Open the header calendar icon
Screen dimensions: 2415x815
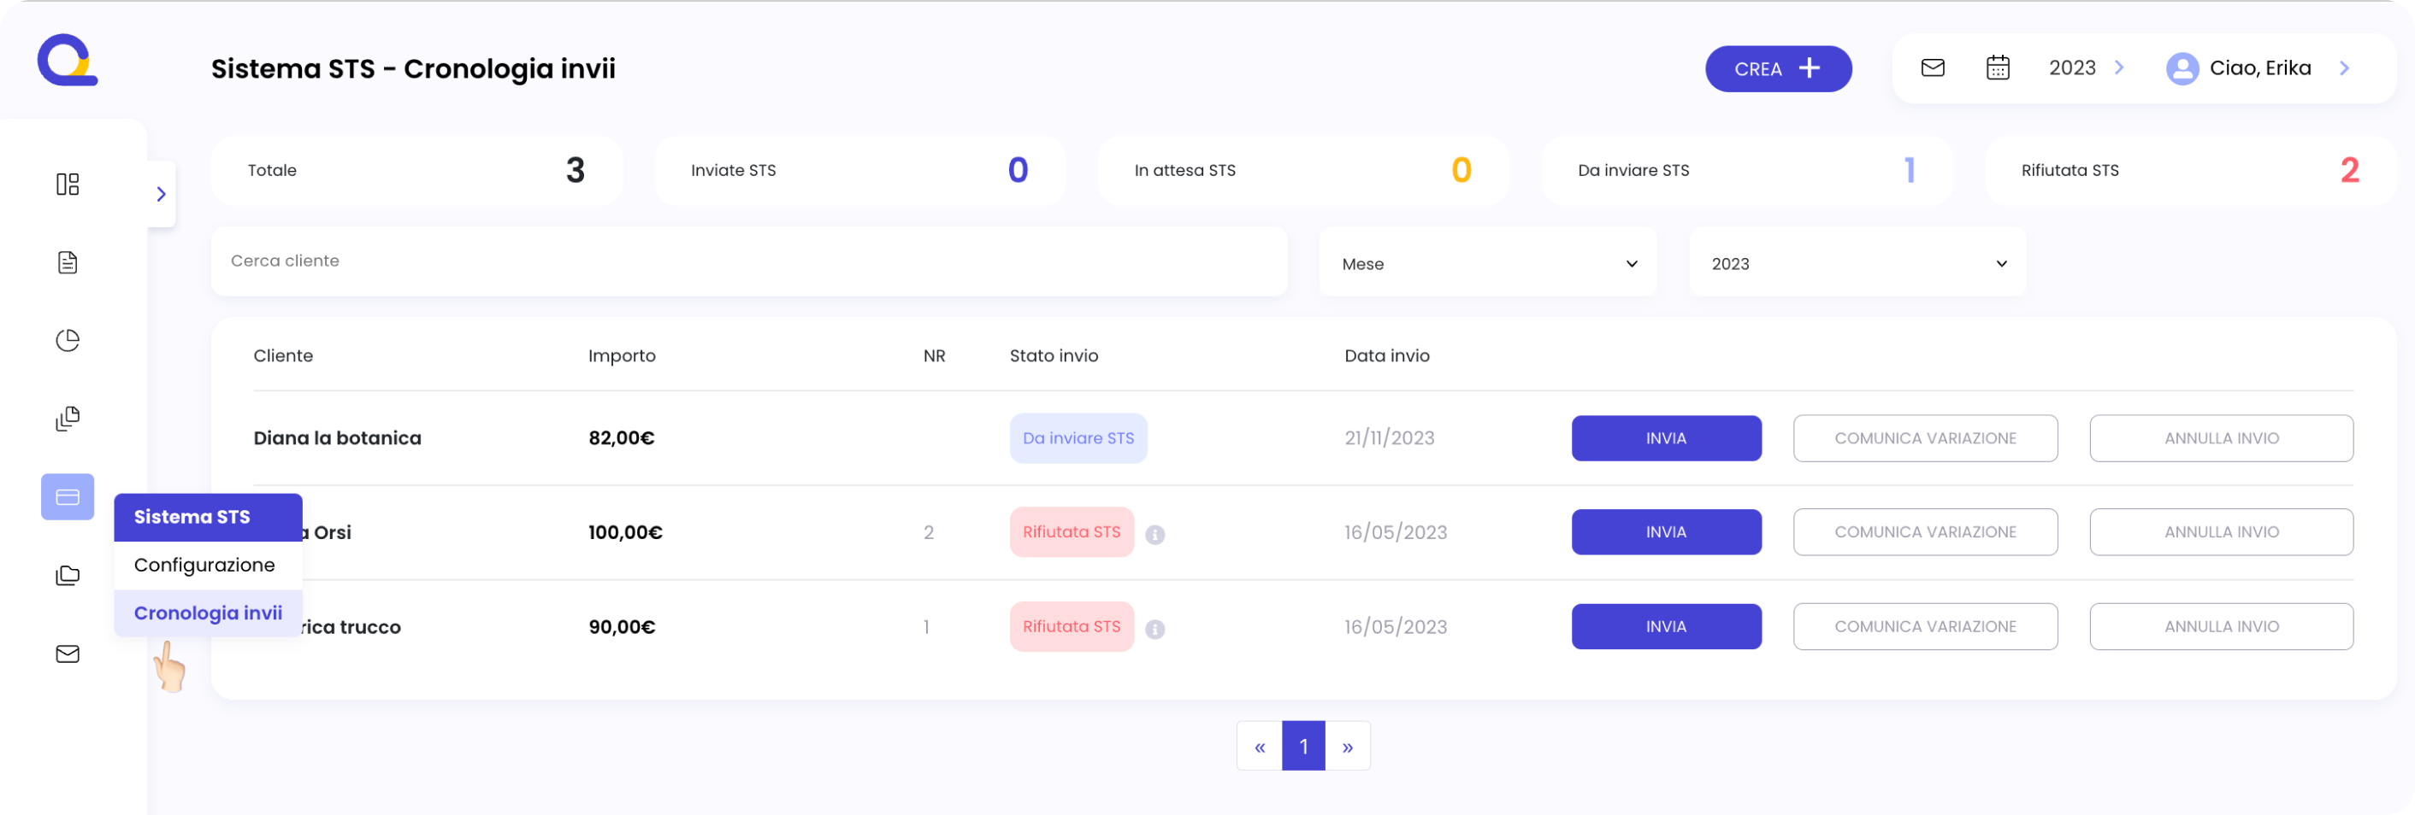click(x=1998, y=67)
